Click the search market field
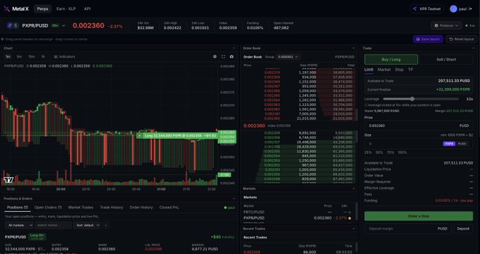The height and width of the screenshot is (254, 480). click(x=53, y=225)
